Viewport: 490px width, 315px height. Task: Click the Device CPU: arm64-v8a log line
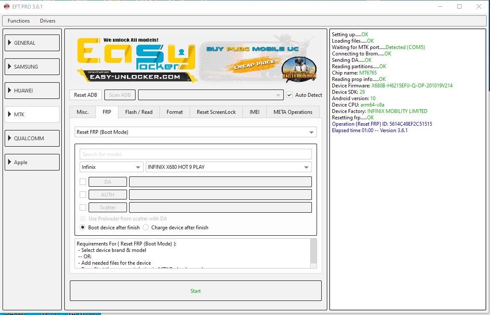pyautogui.click(x=358, y=105)
